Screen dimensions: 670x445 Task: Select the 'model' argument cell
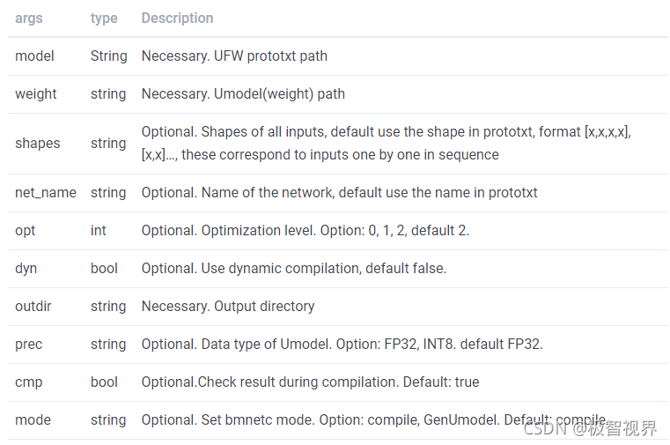pos(34,56)
